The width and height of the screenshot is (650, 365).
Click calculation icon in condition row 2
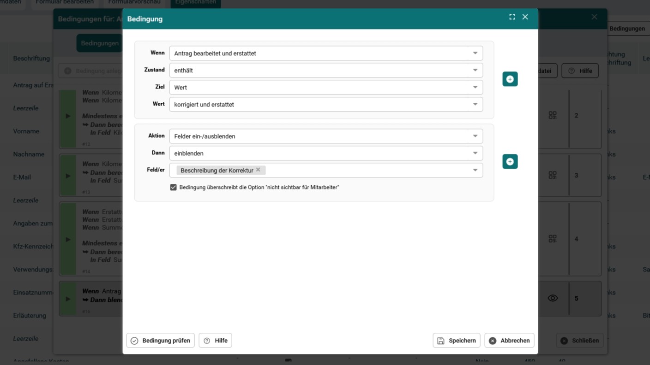(553, 115)
